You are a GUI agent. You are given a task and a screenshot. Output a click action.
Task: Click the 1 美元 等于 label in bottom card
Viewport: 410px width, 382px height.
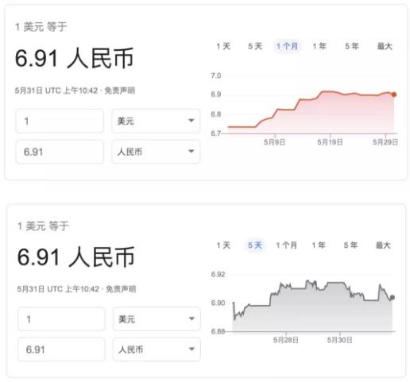[x=43, y=226]
